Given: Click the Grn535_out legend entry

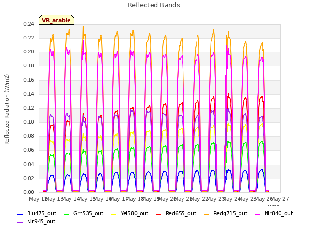Looking at the screenshot, I should click(x=84, y=213).
